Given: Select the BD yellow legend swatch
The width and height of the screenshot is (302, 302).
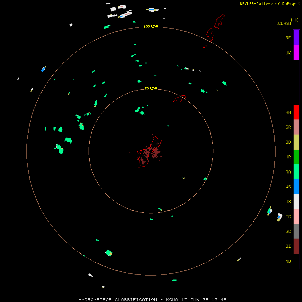Looking at the screenshot, I should click(296, 142).
